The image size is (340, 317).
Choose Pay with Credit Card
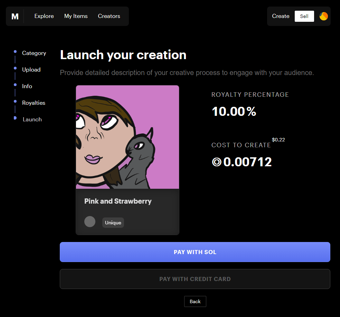195,279
